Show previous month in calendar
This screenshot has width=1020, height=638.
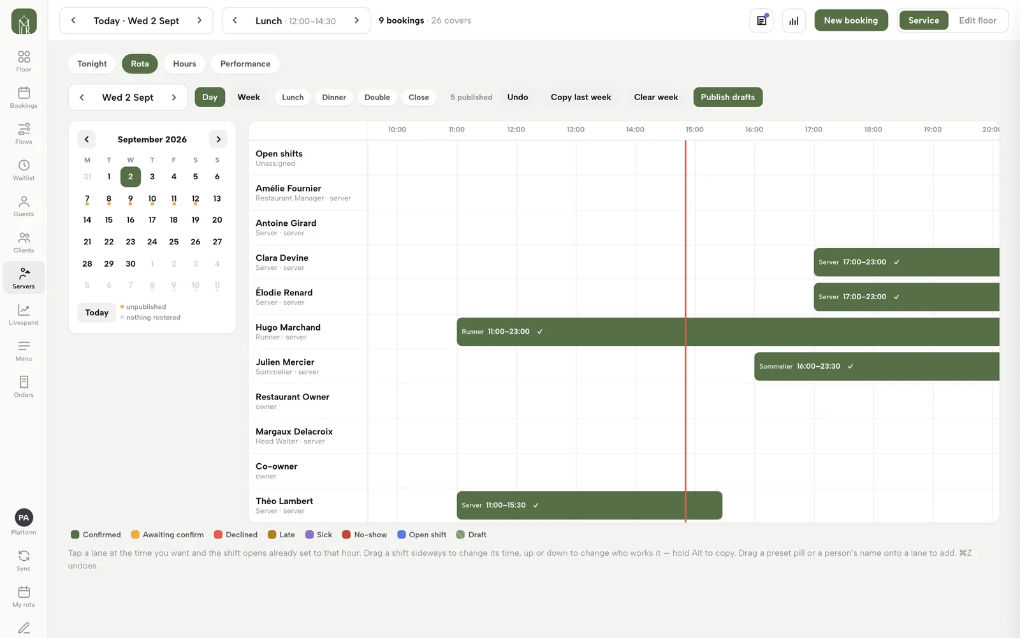[87, 139]
